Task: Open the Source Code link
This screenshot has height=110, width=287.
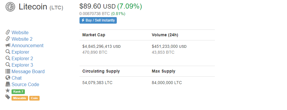Action: (x=25, y=84)
